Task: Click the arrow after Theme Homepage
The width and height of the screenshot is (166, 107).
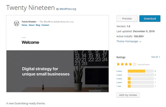Action: pyautogui.click(x=140, y=42)
